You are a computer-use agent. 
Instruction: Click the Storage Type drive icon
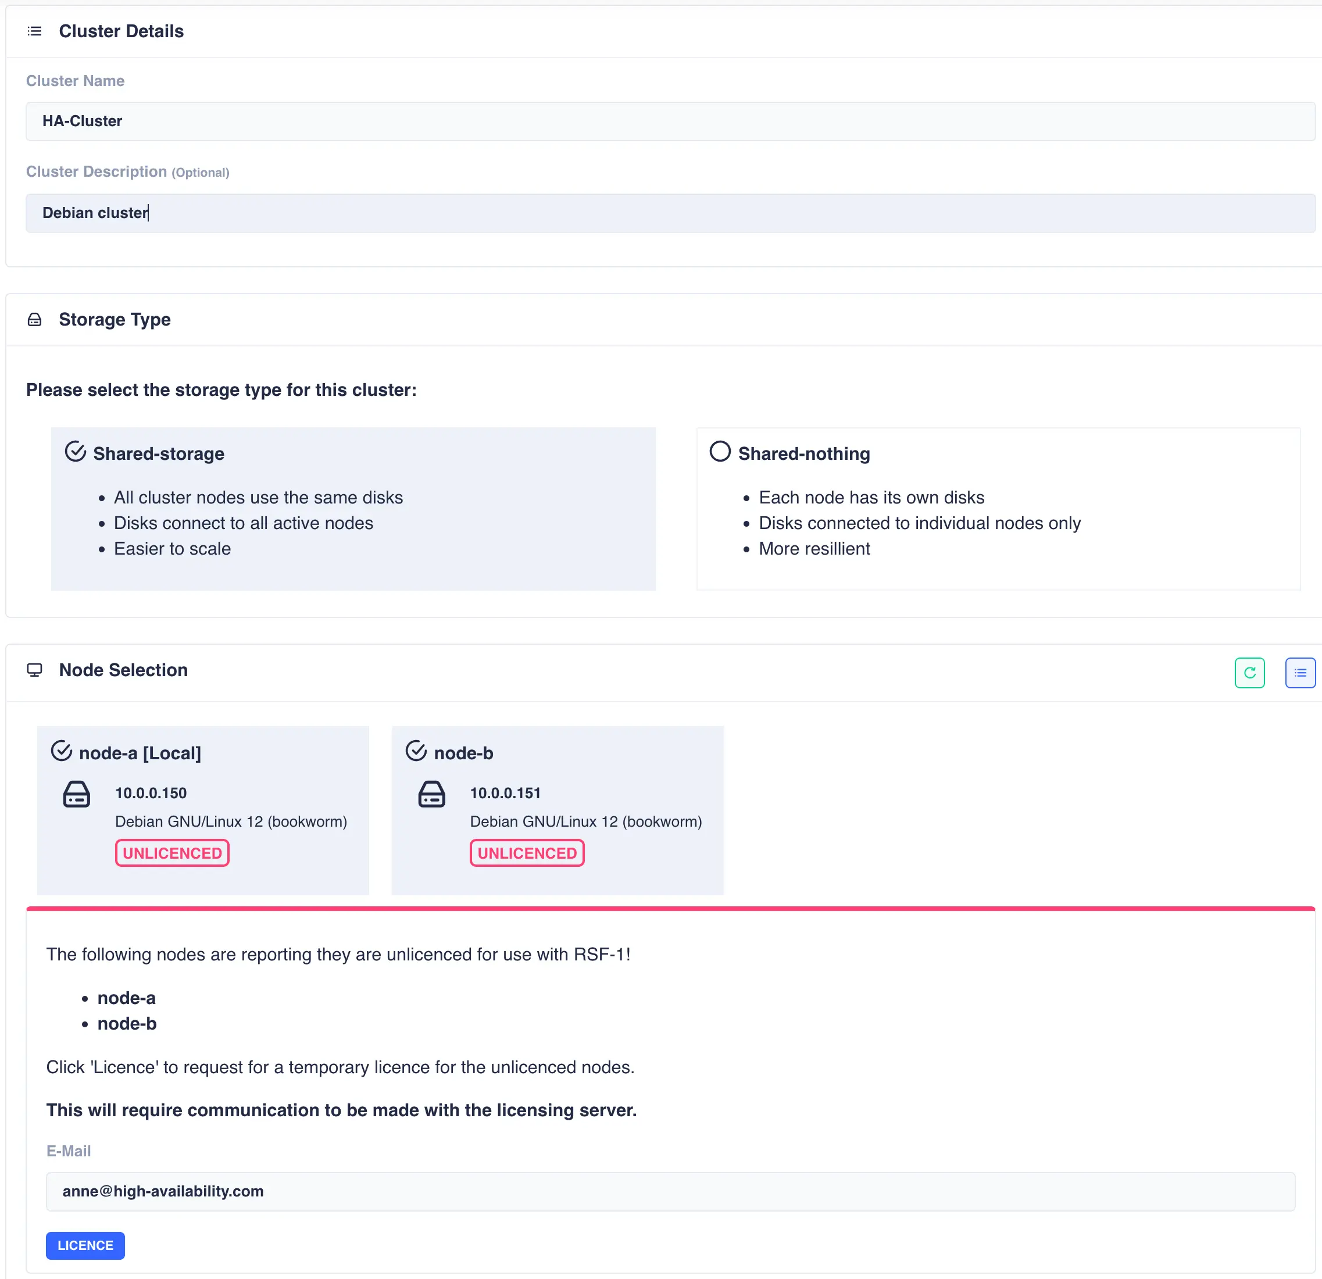[34, 319]
